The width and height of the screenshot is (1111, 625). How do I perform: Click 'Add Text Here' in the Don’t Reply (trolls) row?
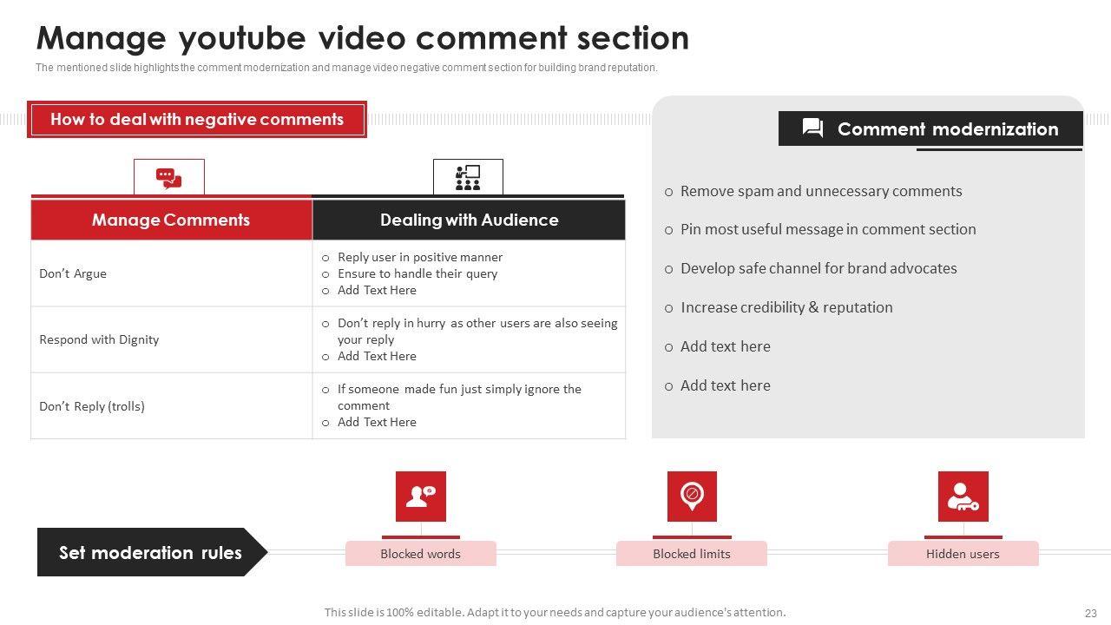[x=377, y=422]
